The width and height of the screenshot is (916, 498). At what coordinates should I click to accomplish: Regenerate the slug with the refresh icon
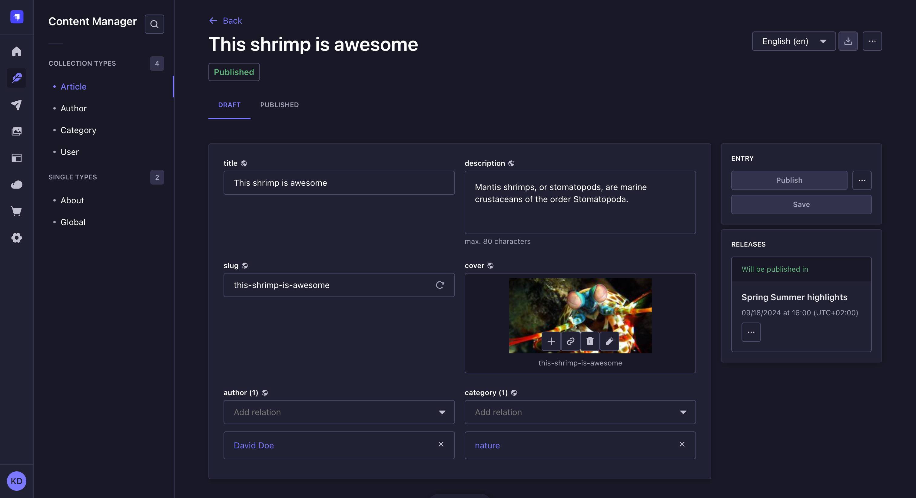coord(440,285)
